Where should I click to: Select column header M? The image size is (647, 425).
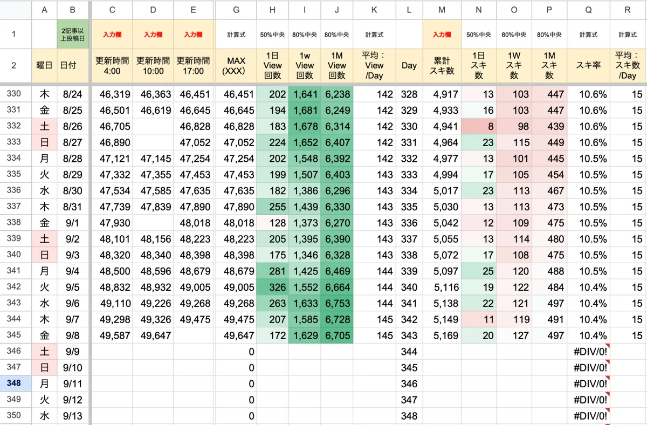442,9
